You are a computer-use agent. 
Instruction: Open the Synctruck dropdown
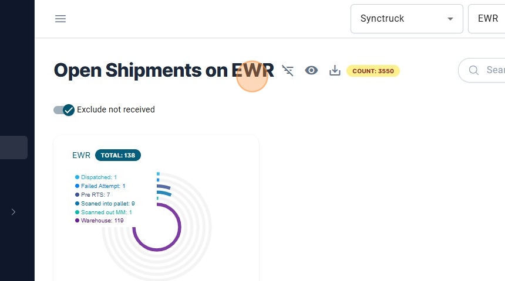click(x=406, y=19)
